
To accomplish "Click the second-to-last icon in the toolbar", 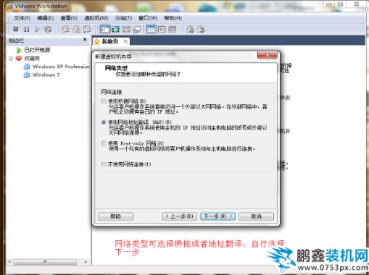I will 190,30.
